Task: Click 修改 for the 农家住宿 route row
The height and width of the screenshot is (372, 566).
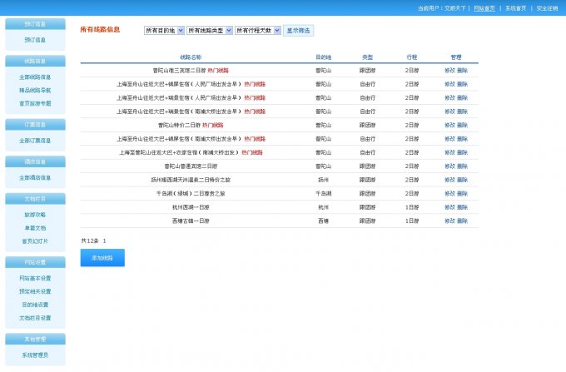Action: (449, 152)
